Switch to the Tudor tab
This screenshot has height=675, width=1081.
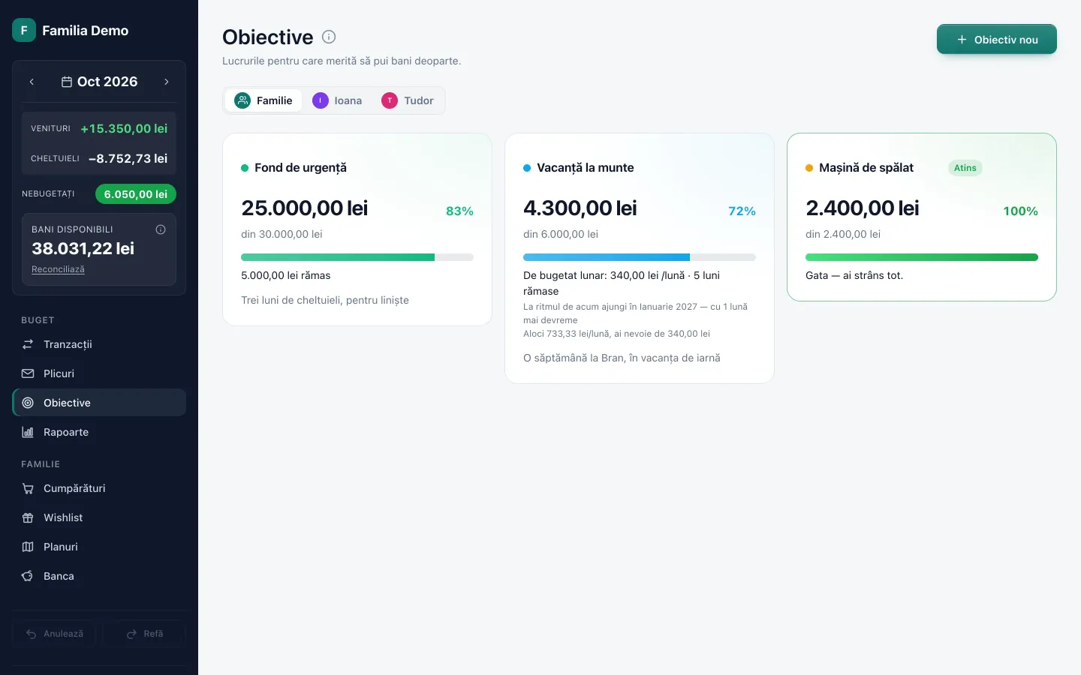[408, 100]
